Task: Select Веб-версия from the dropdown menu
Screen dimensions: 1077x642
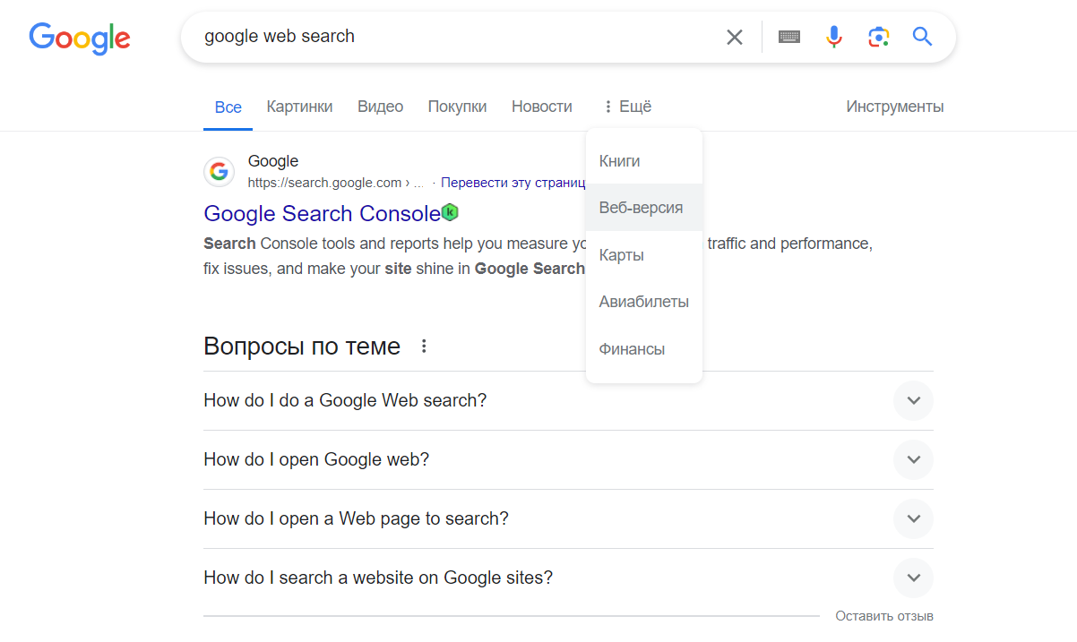Action: pyautogui.click(x=641, y=208)
